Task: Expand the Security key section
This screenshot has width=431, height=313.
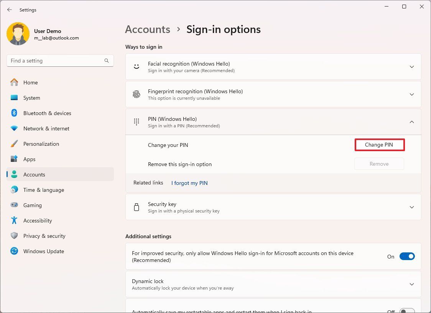Action: coord(411,207)
